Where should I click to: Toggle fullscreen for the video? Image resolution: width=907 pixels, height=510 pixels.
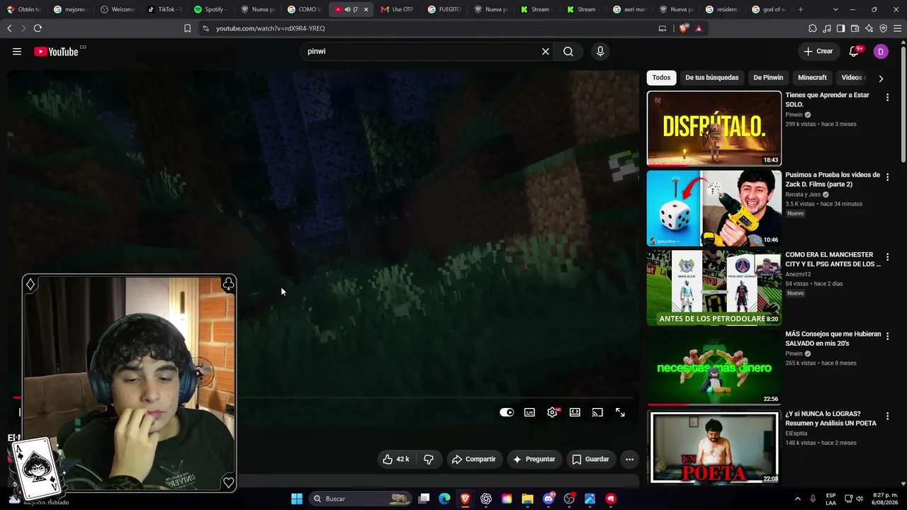point(620,412)
